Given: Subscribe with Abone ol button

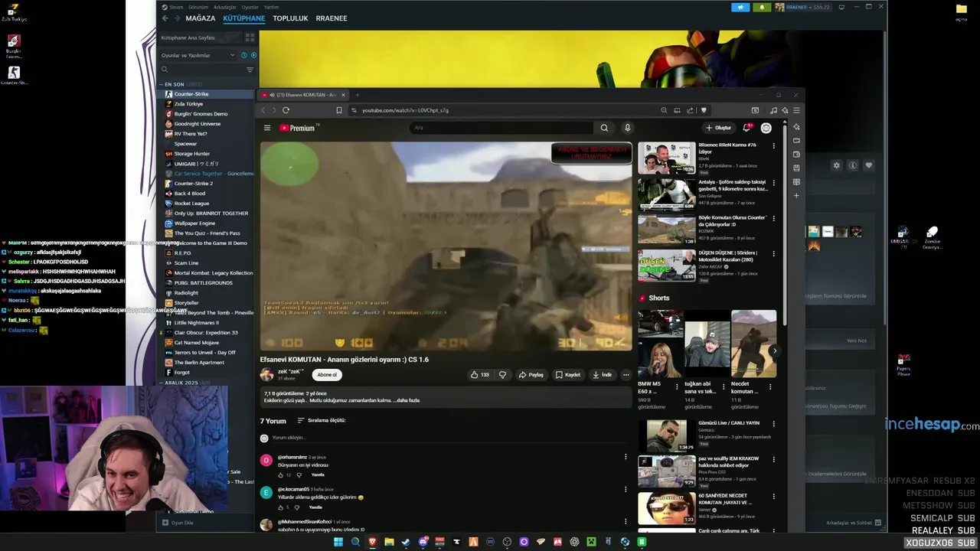Looking at the screenshot, I should coord(327,375).
